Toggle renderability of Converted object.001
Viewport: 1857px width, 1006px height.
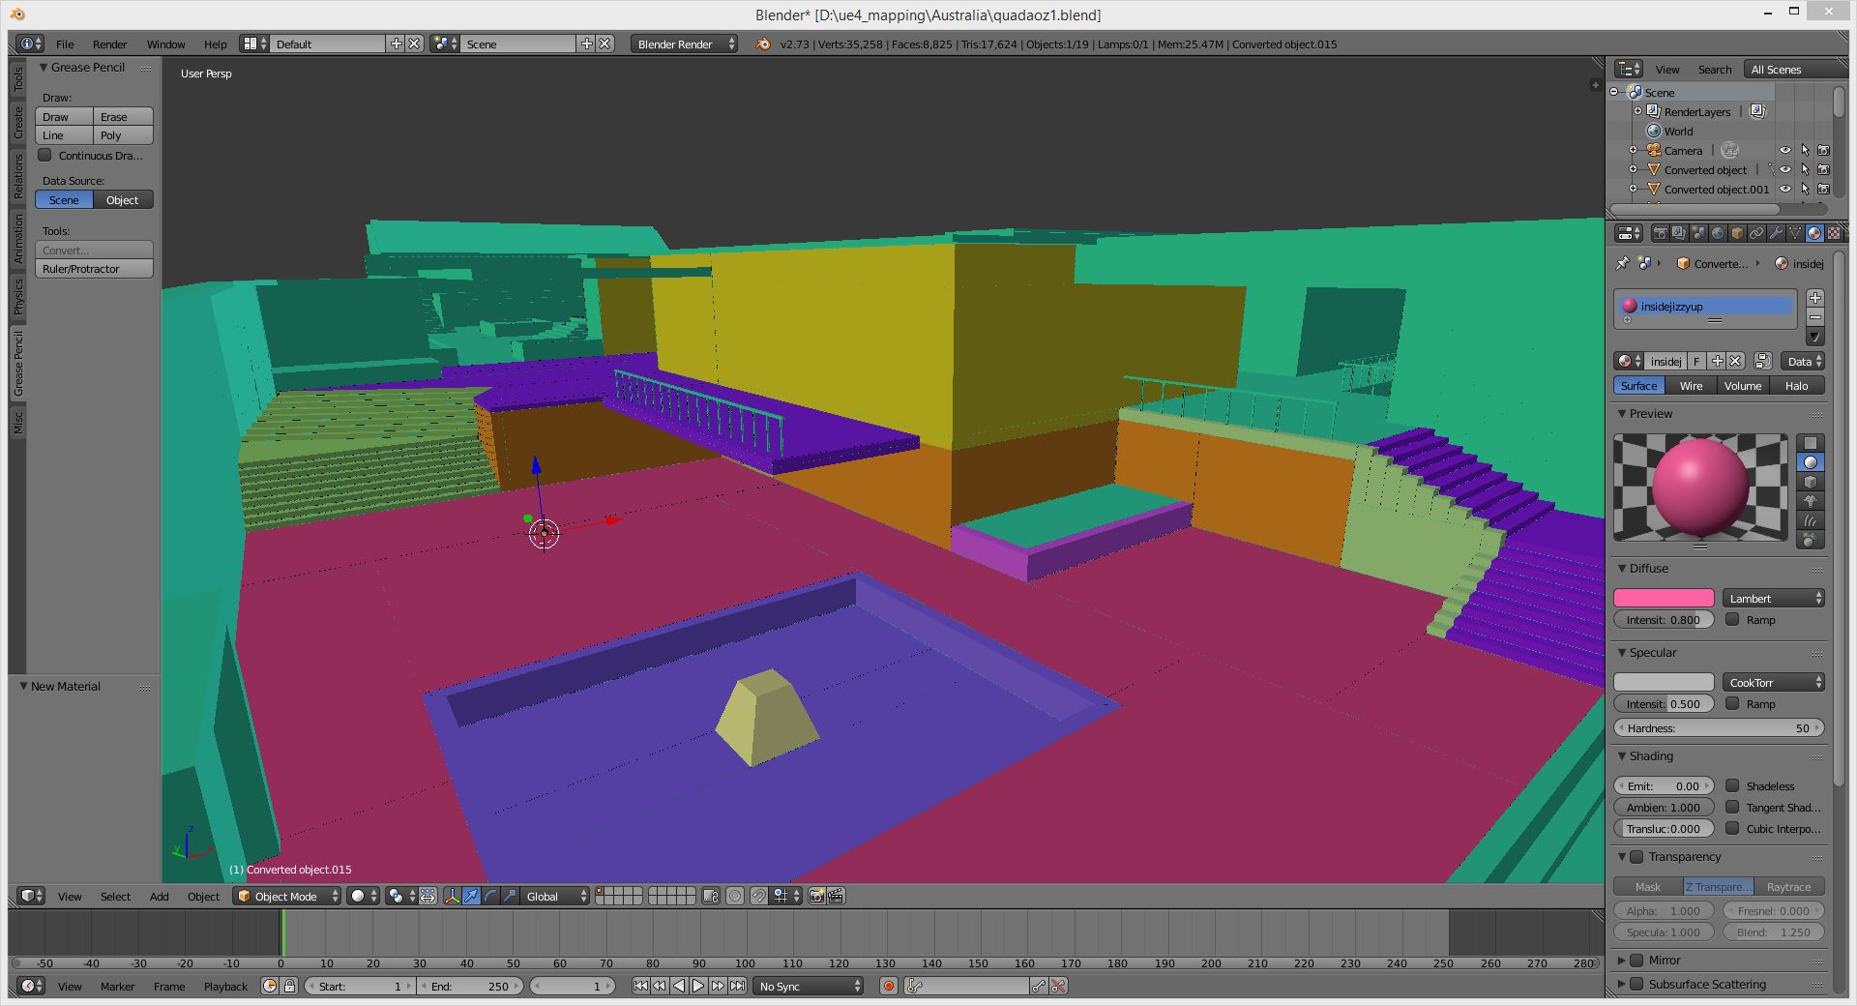pos(1823,189)
